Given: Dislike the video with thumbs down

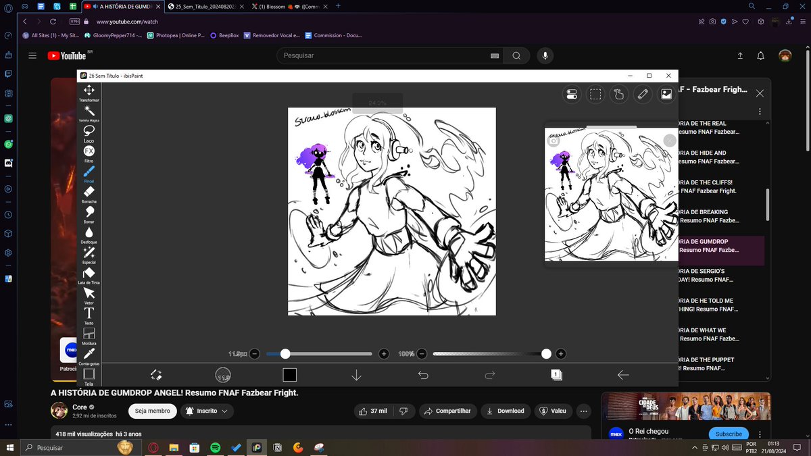Looking at the screenshot, I should point(403,411).
